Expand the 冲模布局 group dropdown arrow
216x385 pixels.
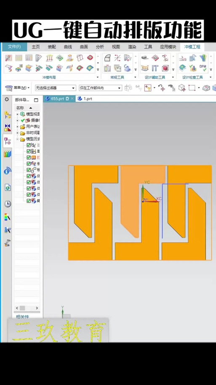98,77
